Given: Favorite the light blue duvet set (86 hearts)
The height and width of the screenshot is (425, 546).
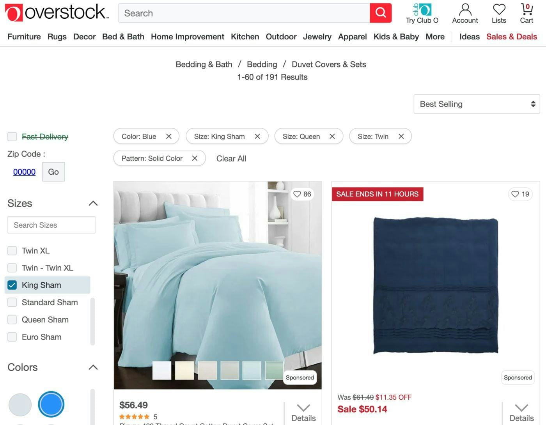Looking at the screenshot, I should [x=302, y=194].
